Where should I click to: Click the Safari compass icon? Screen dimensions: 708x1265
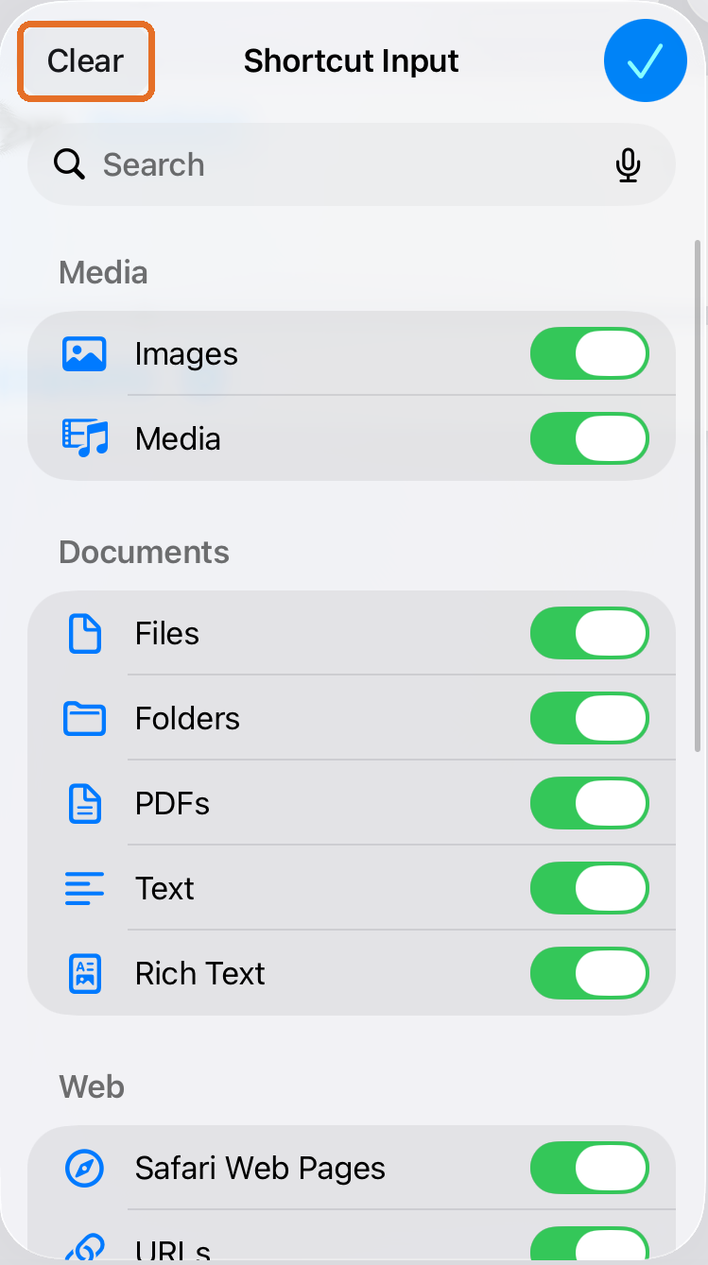[84, 1169]
